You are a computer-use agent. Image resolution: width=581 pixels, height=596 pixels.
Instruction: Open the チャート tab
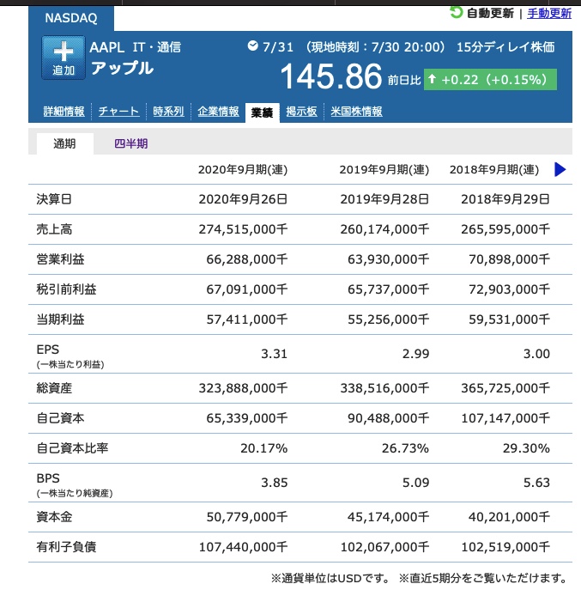click(x=118, y=112)
